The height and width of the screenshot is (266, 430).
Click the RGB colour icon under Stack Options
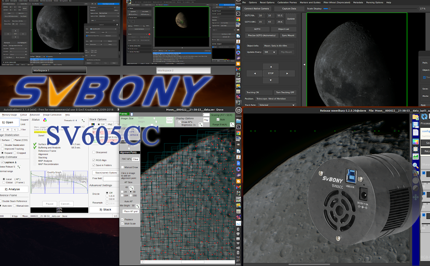[x=93, y=124]
